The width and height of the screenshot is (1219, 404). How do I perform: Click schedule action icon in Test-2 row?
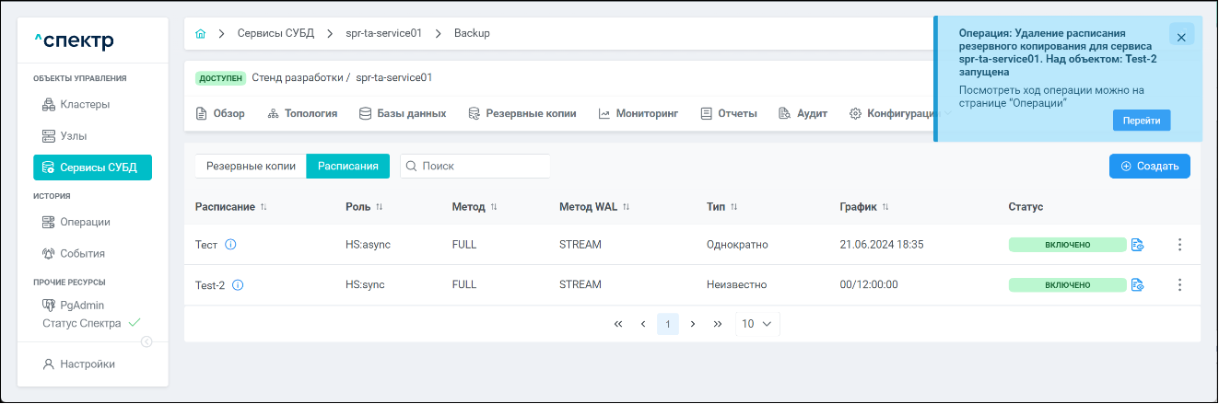1137,285
